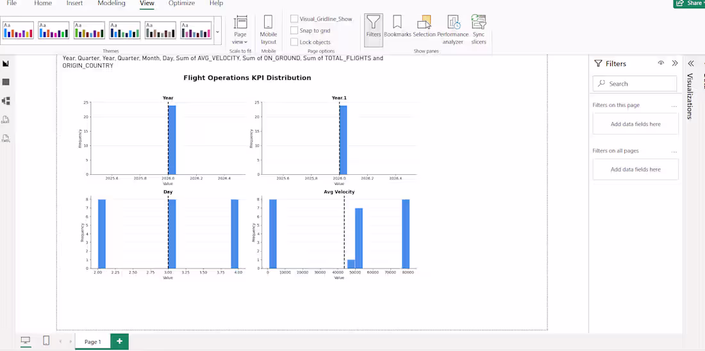Click 'Add data fields here' under all pages

coord(635,170)
